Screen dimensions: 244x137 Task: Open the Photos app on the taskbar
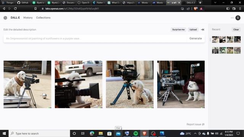click(x=162, y=134)
